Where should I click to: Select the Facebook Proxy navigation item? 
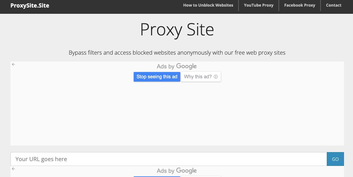click(x=300, y=5)
